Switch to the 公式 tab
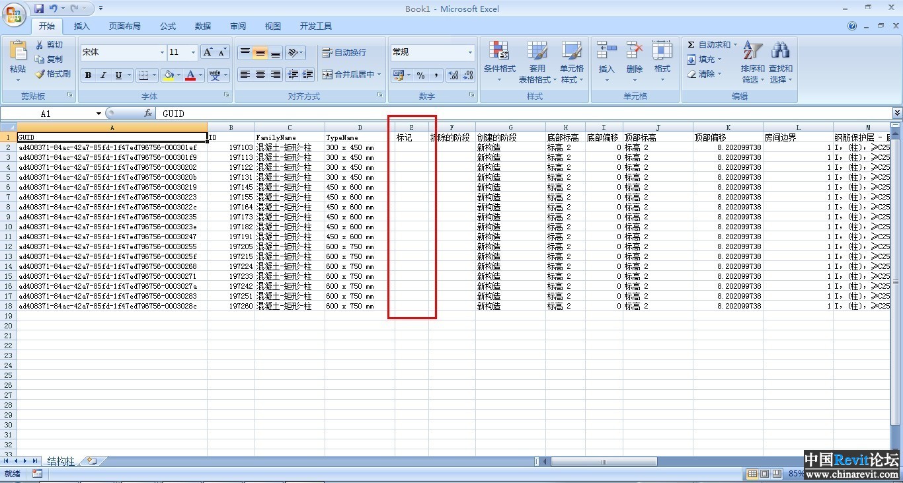This screenshot has height=483, width=903. (168, 26)
